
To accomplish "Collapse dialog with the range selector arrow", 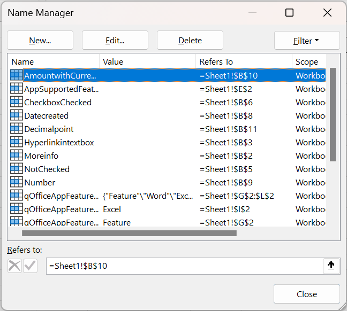I will click(x=331, y=266).
